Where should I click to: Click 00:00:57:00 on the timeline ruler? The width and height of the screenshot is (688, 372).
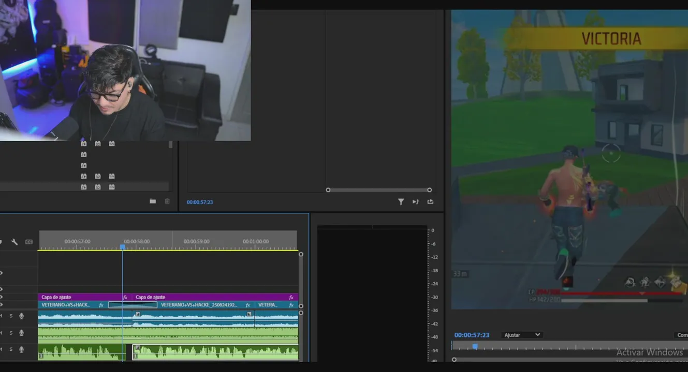tap(77, 241)
